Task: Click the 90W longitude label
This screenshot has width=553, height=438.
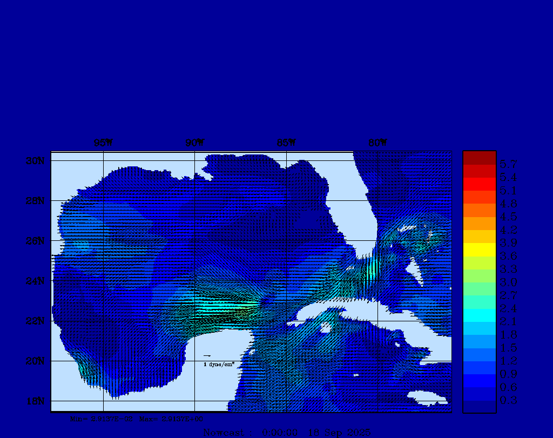Action: tap(194, 143)
